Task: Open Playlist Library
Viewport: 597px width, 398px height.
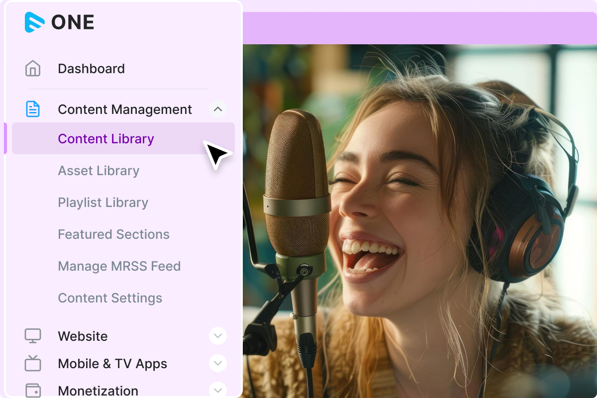Action: point(103,202)
